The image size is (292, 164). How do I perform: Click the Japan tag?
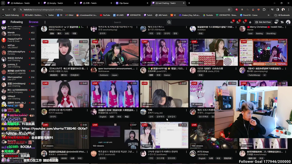coord(115,75)
